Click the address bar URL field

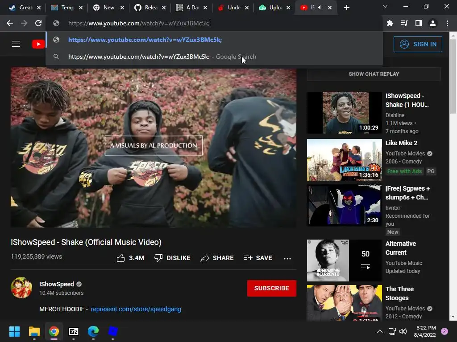click(x=214, y=23)
